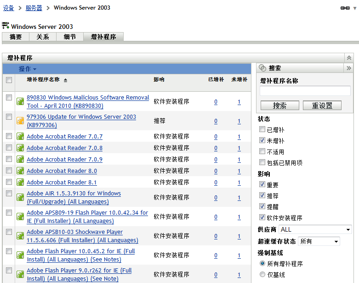
Task: Open 979306 Update for Windows Server 2003 link
Action: point(81,121)
